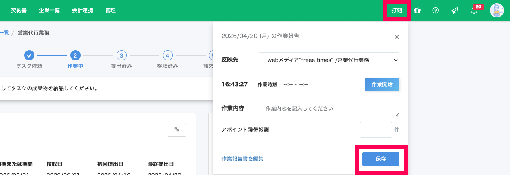Focus the 作業内容 text area
The width and height of the screenshot is (510, 175).
click(329, 109)
